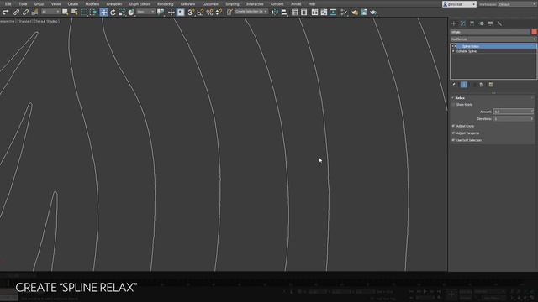Open the Material Editor icon
Screen dimensions: 538x302
click(x=344, y=13)
